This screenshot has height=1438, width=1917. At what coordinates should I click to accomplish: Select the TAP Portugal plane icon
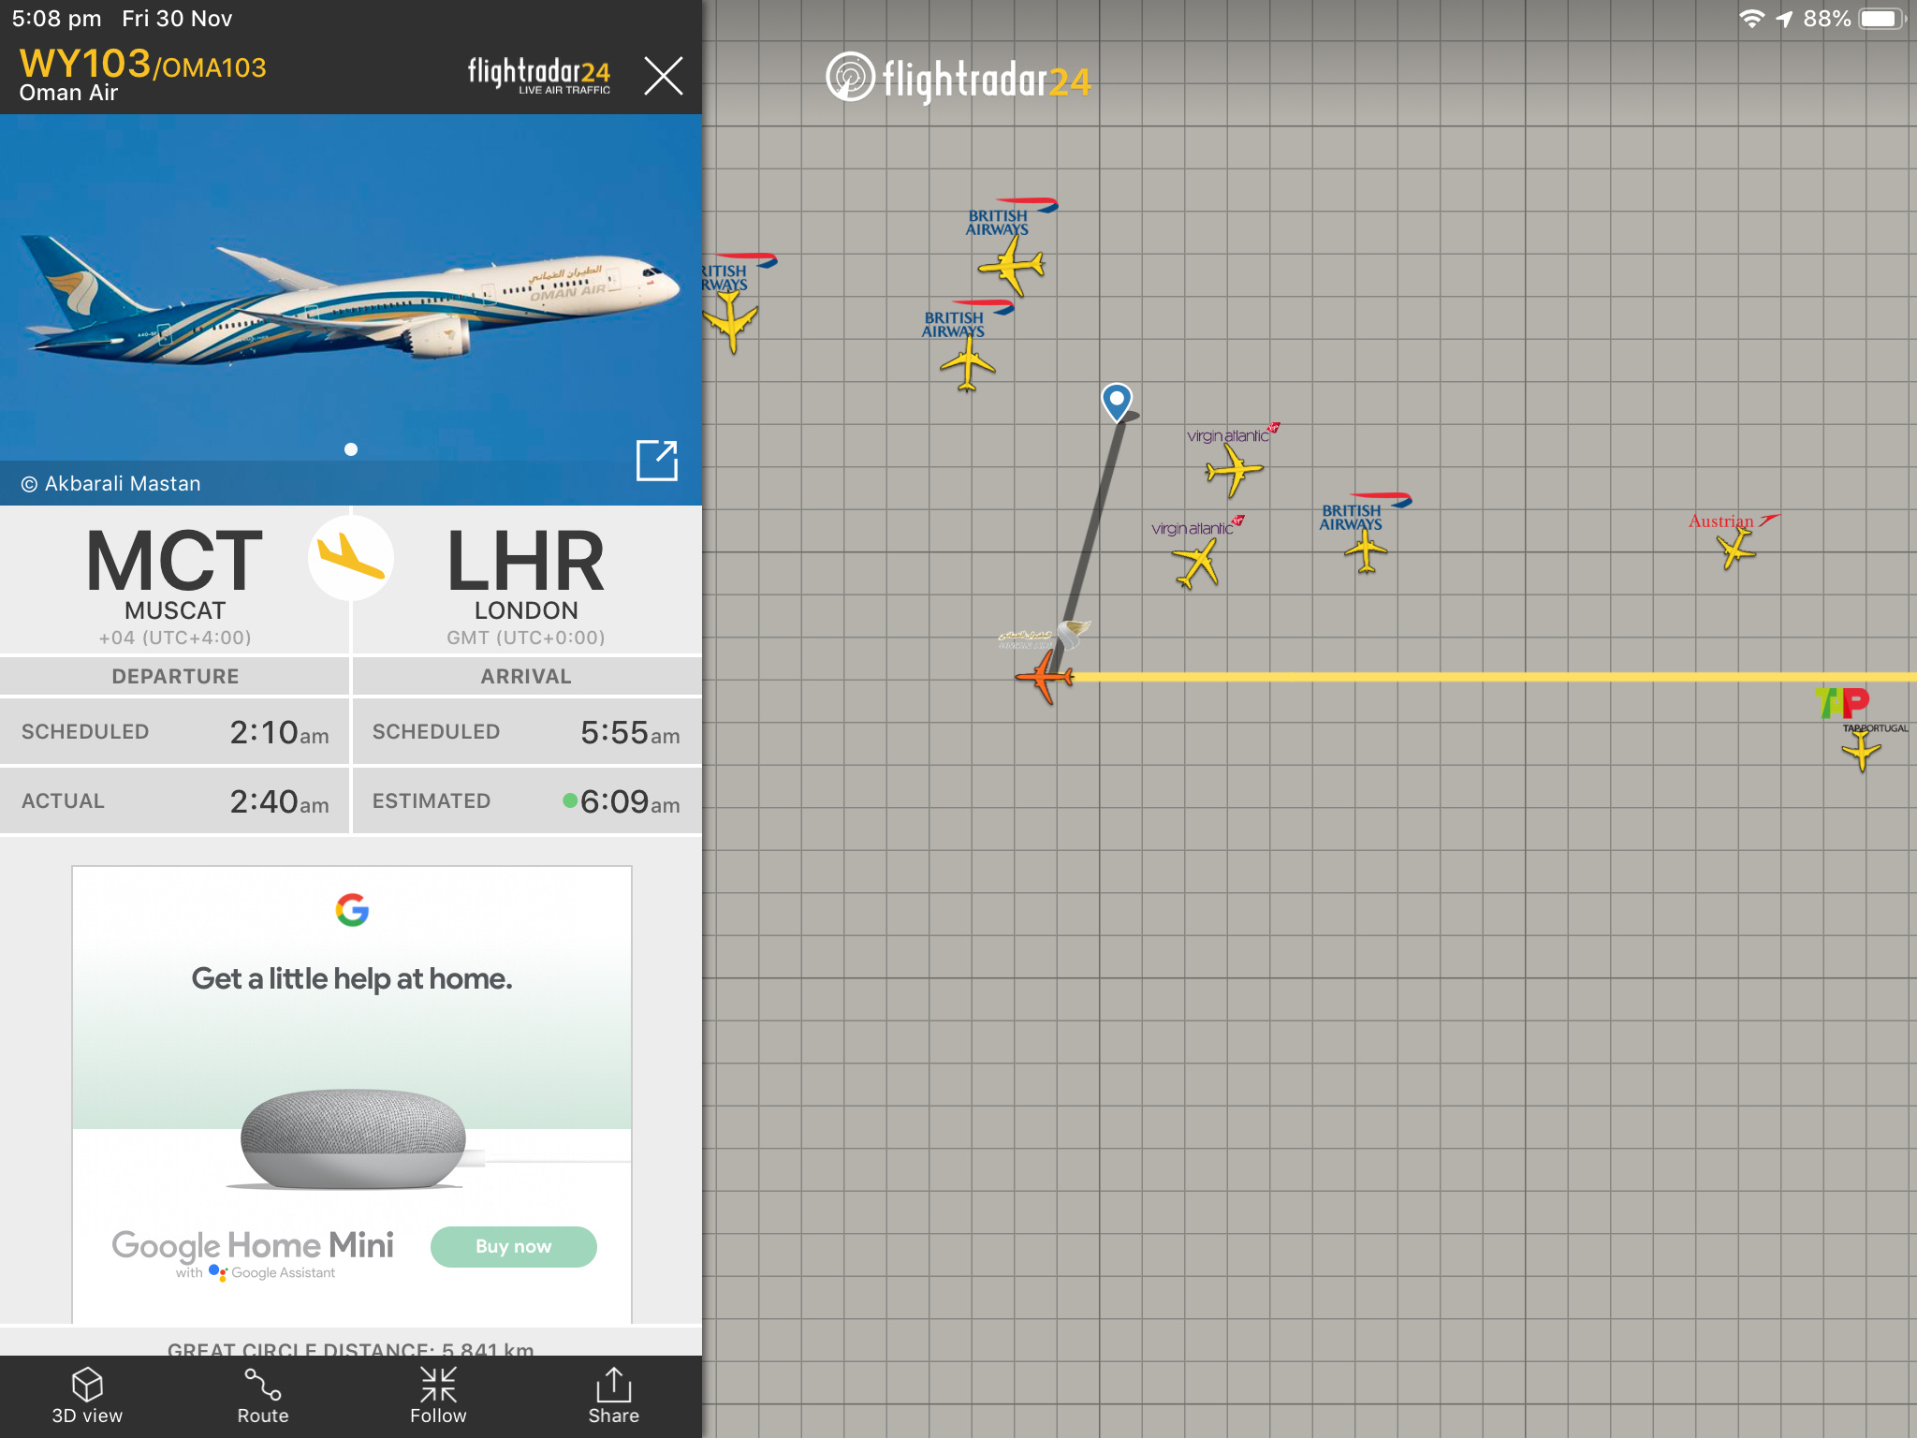(x=1861, y=750)
